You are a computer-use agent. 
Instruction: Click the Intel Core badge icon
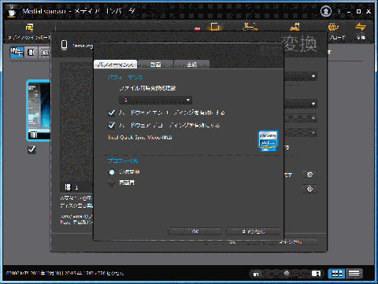tap(268, 141)
